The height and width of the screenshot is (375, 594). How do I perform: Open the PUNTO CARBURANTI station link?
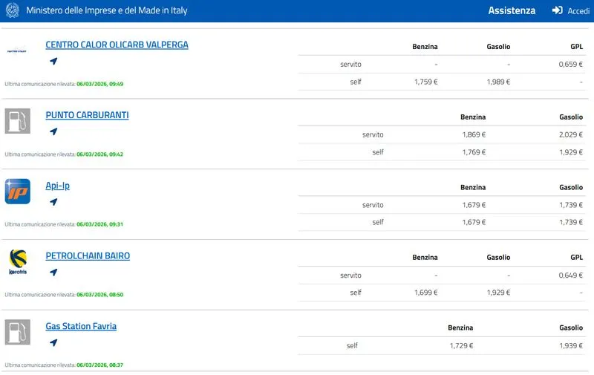click(x=87, y=115)
